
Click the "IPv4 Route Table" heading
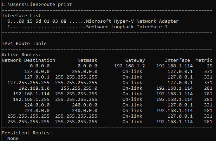(x=24, y=44)
